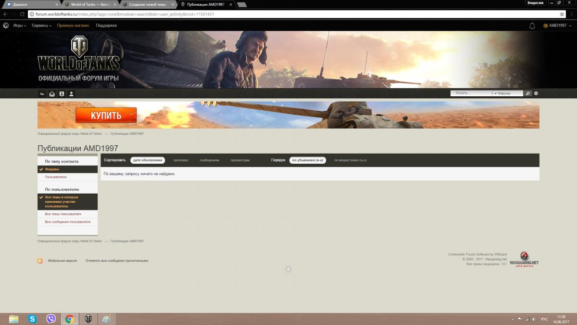
Task: Sort by дате обновления
Action: [x=148, y=160]
